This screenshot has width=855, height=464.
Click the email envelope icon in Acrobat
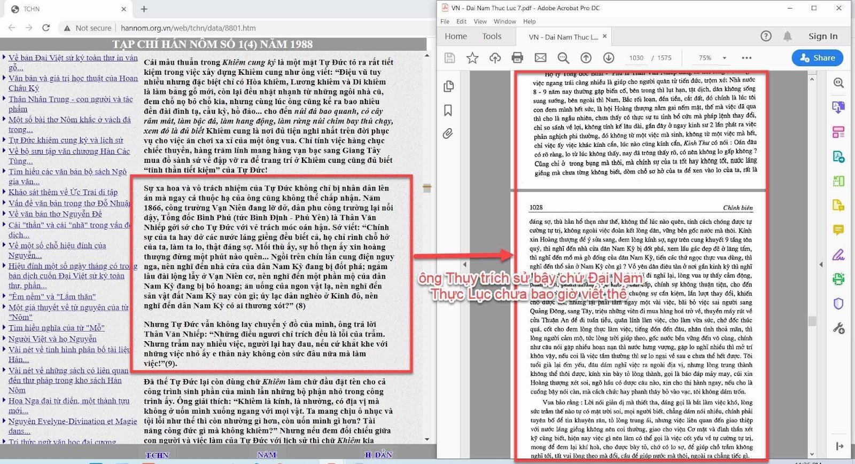[x=541, y=58]
